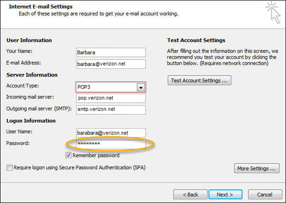Click the Secure Password Authentication label
The height and width of the screenshot is (203, 286).
click(80, 168)
